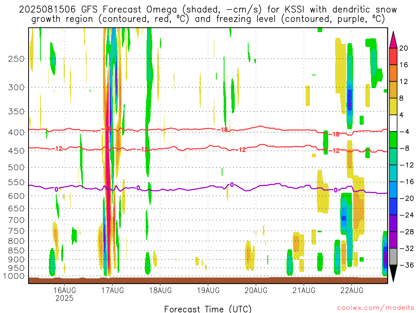This screenshot has height=313, width=418.
Task: Pick the dark blue -20 to -24 colorbar segment
Action: [393, 207]
